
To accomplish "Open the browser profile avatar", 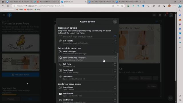I will point(169,6).
